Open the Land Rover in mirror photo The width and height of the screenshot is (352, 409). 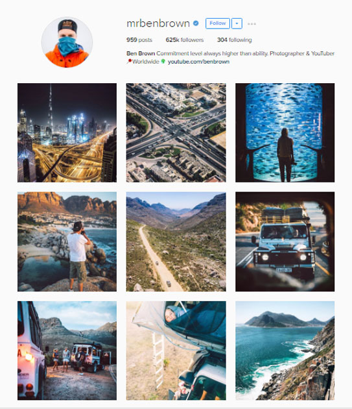(x=285, y=242)
